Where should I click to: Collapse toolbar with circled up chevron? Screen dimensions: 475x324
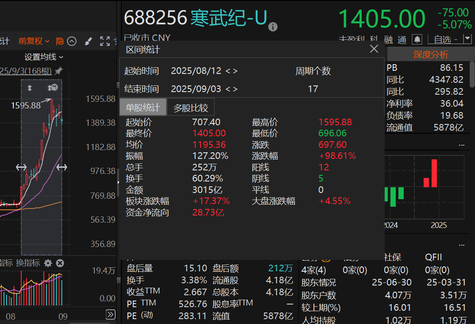click(x=72, y=41)
